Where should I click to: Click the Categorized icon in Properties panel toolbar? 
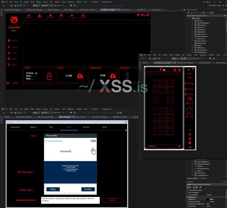pos(188,187)
